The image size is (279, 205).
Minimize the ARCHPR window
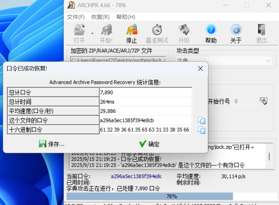coord(225,5)
